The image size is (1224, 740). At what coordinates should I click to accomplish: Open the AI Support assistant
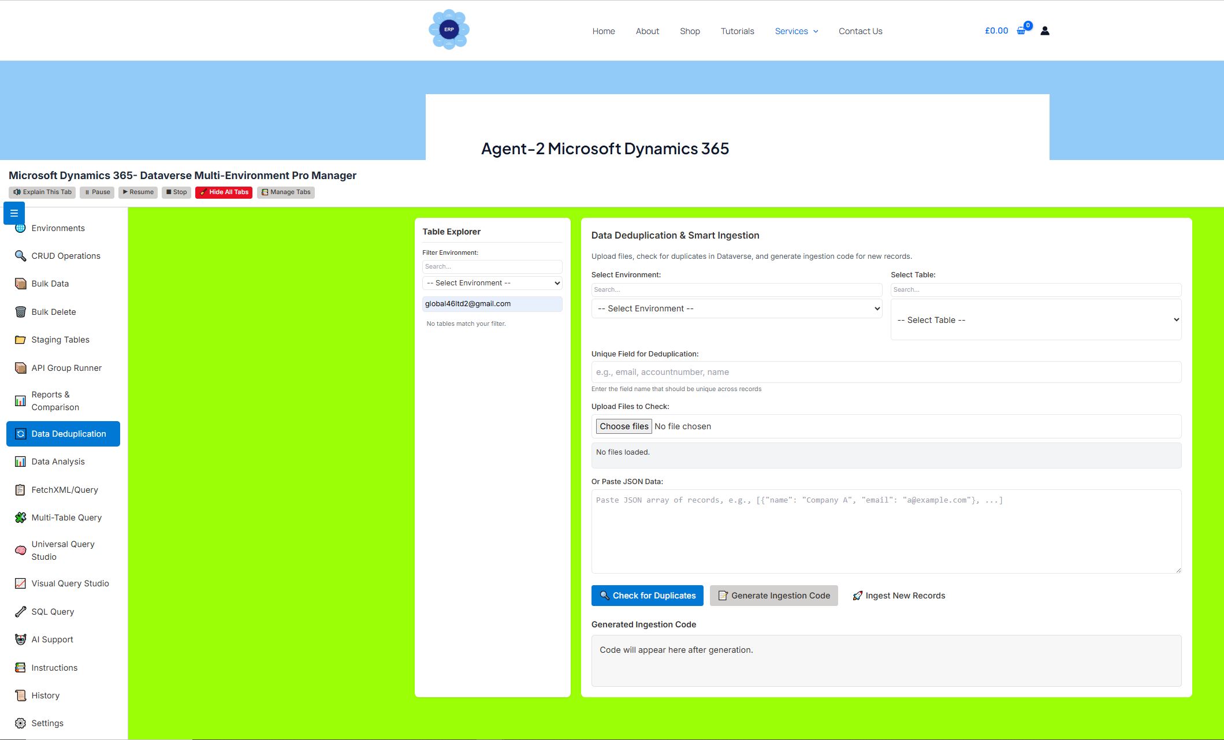[x=52, y=639]
